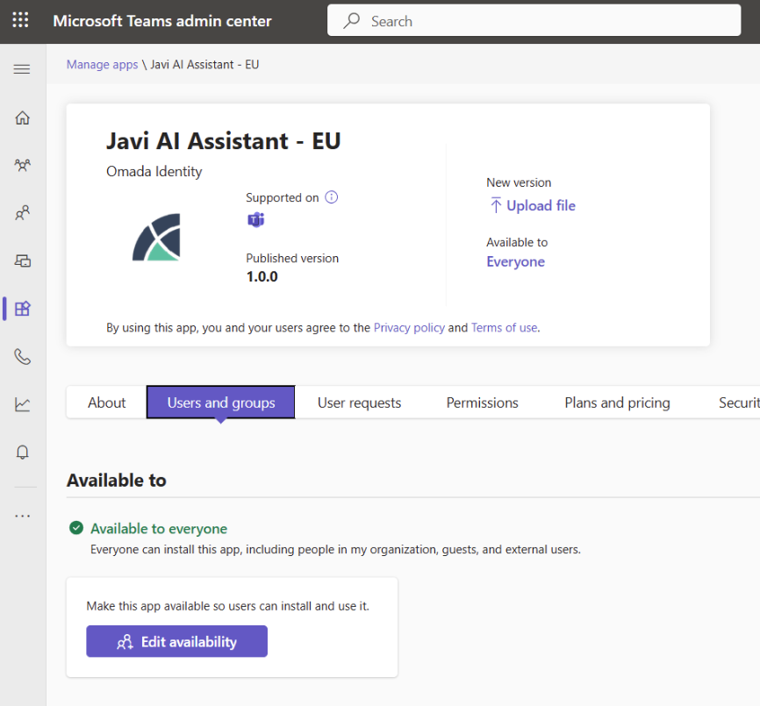Open Analytics and reports chart icon

[x=22, y=404]
